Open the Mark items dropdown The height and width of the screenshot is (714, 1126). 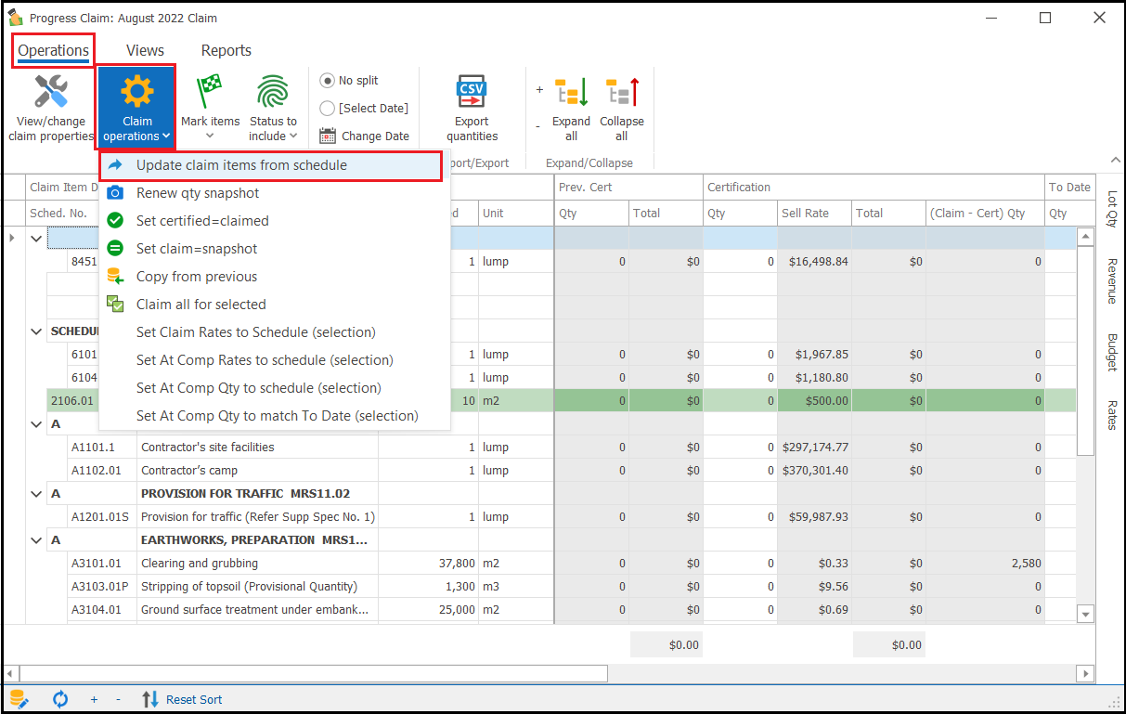point(210,109)
